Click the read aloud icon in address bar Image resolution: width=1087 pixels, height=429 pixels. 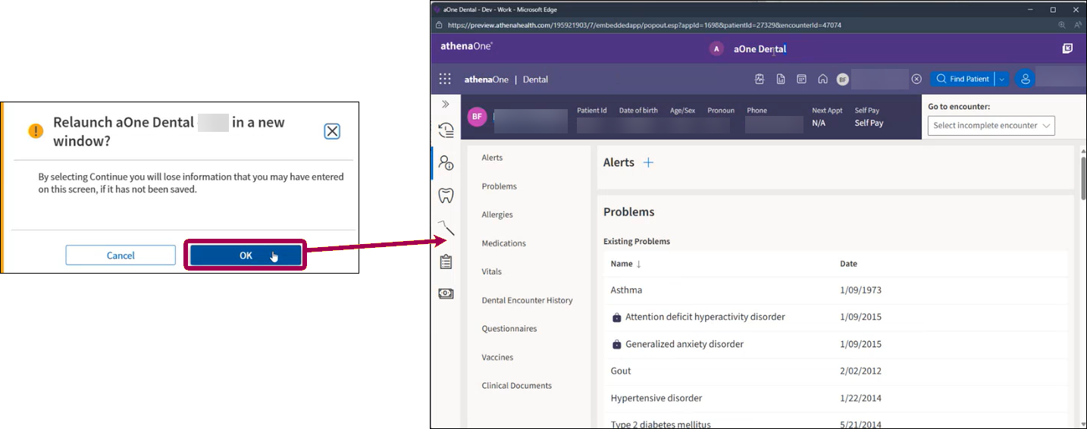(1077, 25)
